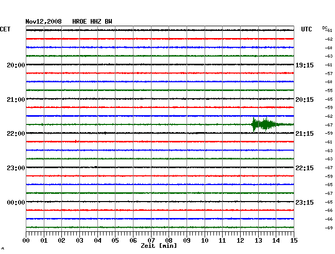Click the "DC" column header

[325, 28]
